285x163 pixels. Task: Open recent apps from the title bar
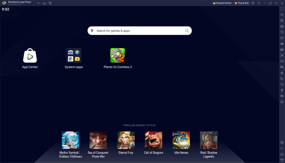(x=50, y=3)
